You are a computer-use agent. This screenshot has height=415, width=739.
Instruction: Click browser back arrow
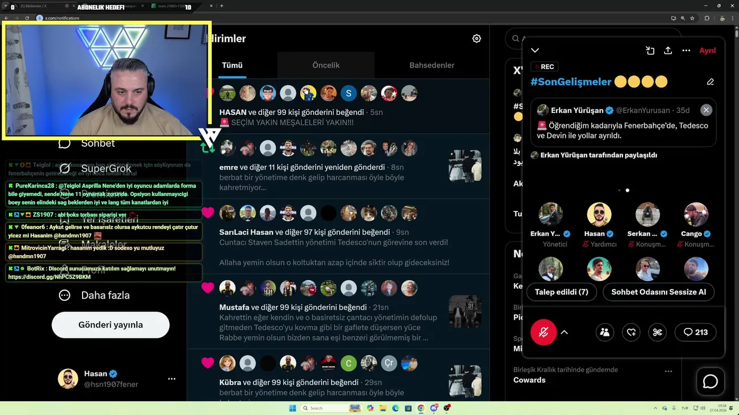point(6,18)
